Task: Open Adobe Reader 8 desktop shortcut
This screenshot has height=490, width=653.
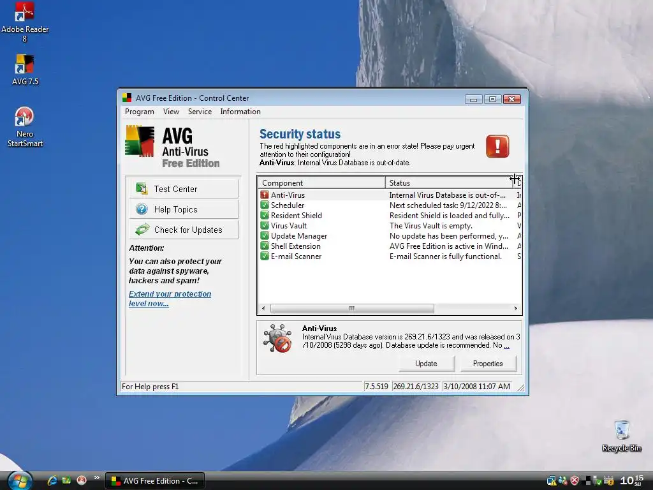Action: tap(25, 22)
